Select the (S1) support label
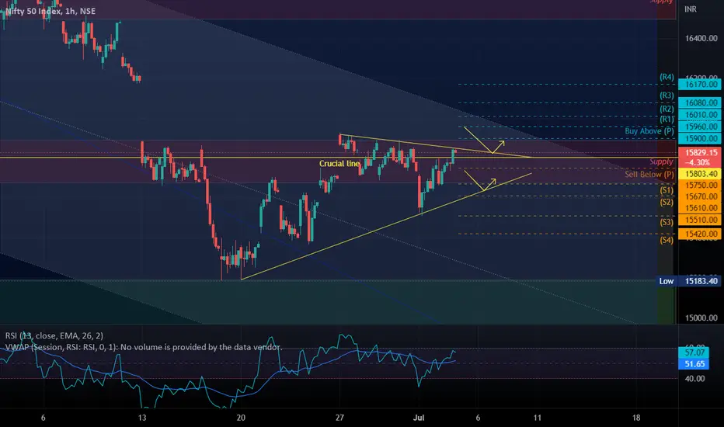The height and width of the screenshot is (427, 724). click(667, 190)
